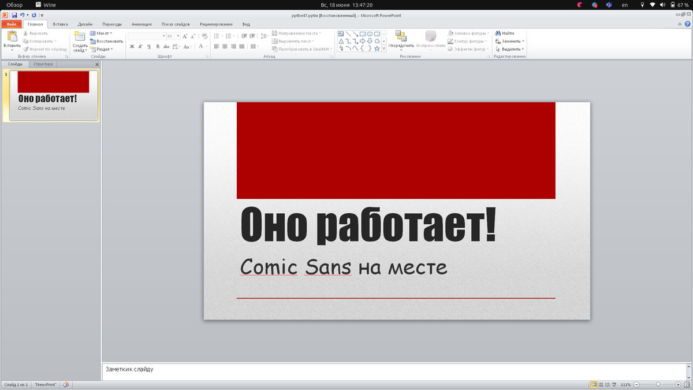Screen dimensions: 693x390
Task: Apply bulleted list formatting
Action: coord(217,36)
